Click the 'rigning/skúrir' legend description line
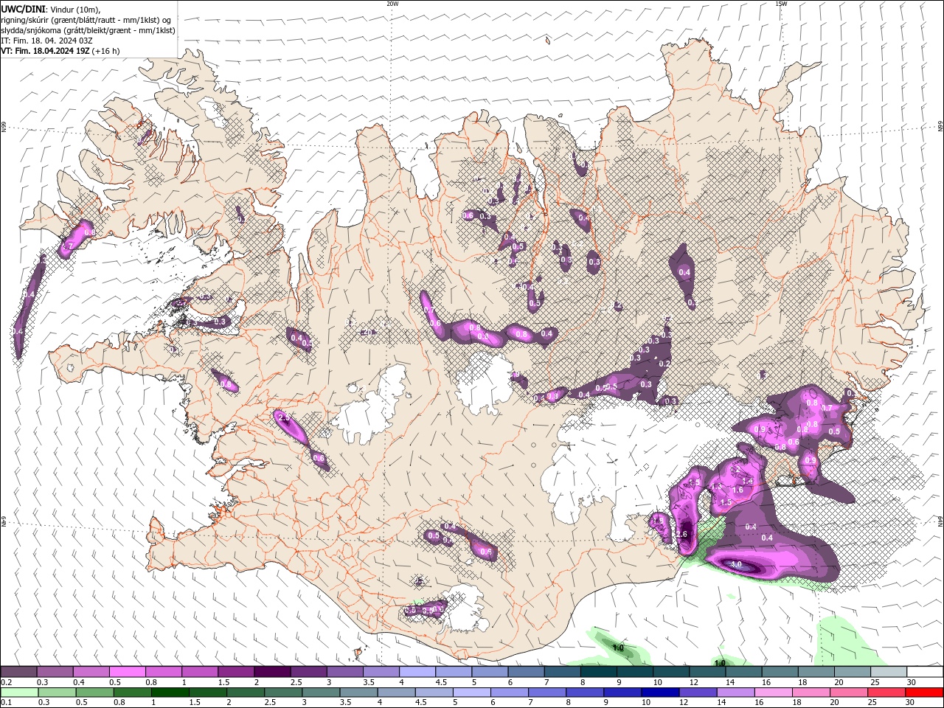944x708 pixels. [x=87, y=20]
